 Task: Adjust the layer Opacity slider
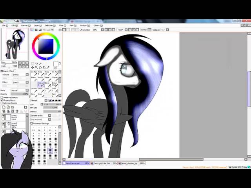(20, 94)
